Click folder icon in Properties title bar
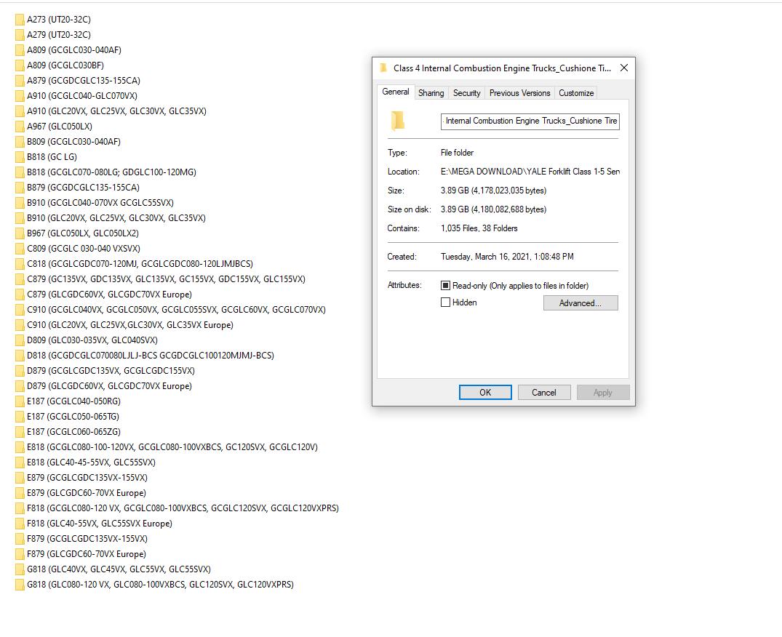 pyautogui.click(x=383, y=68)
